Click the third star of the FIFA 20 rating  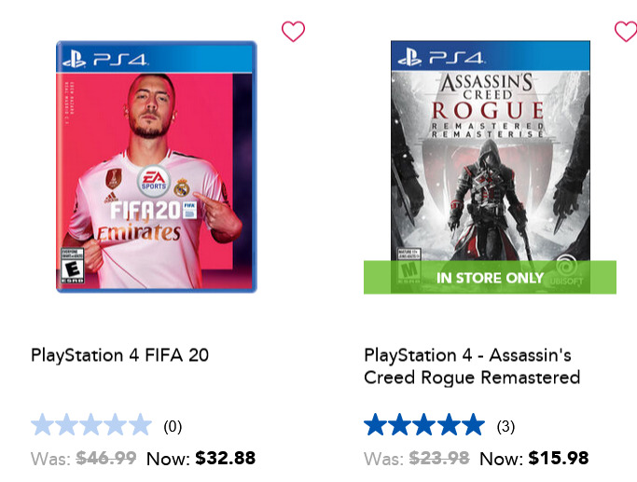pos(91,424)
